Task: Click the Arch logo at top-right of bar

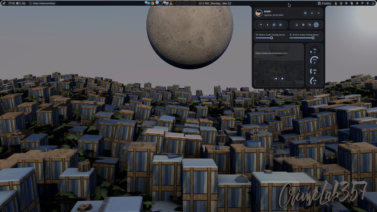Action: tap(373, 3)
